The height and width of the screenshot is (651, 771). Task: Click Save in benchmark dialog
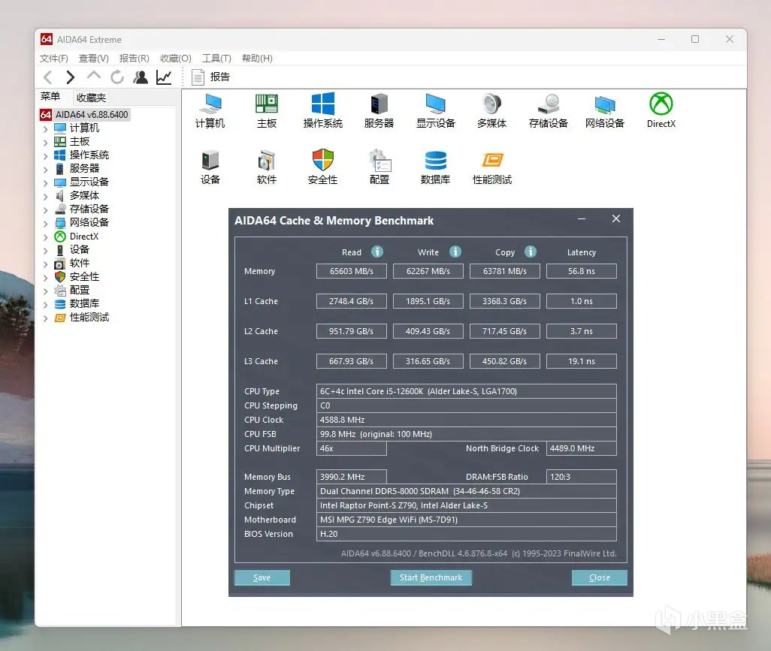[262, 577]
